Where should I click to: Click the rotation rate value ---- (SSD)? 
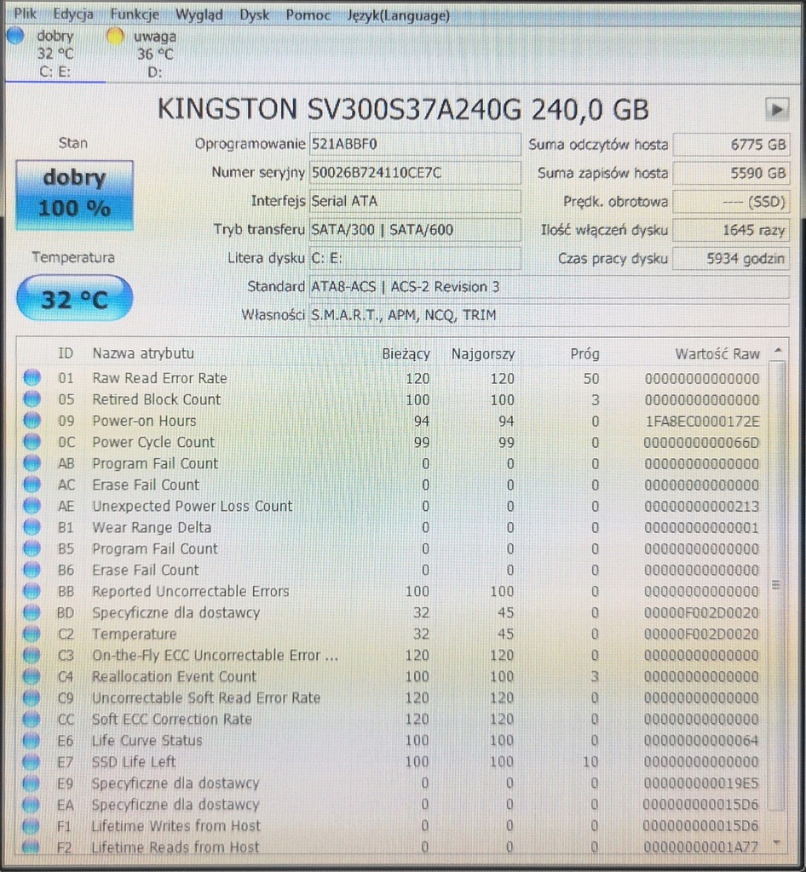[x=731, y=201]
